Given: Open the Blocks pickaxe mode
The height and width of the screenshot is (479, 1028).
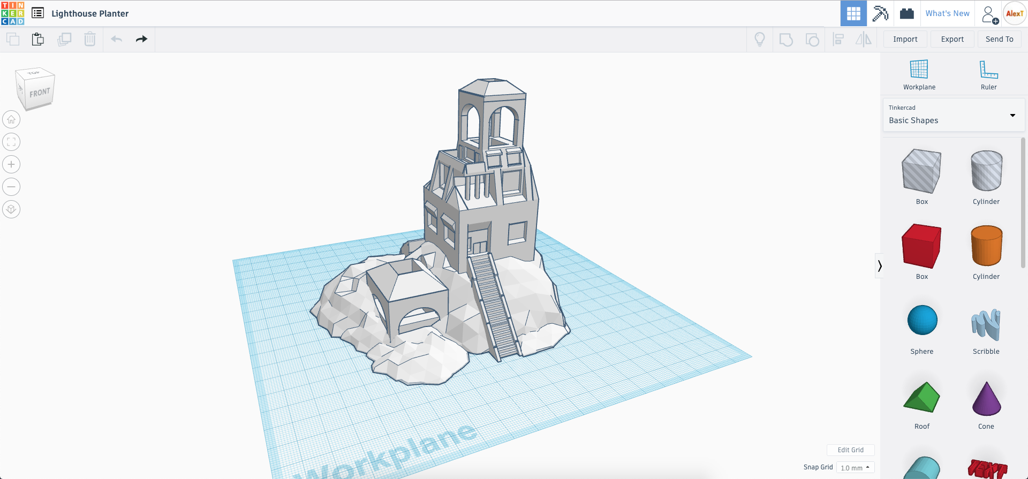Looking at the screenshot, I should pyautogui.click(x=880, y=13).
